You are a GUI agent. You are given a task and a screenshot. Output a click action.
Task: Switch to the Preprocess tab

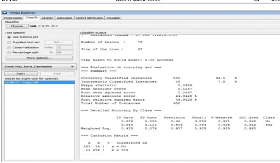coord(12,18)
